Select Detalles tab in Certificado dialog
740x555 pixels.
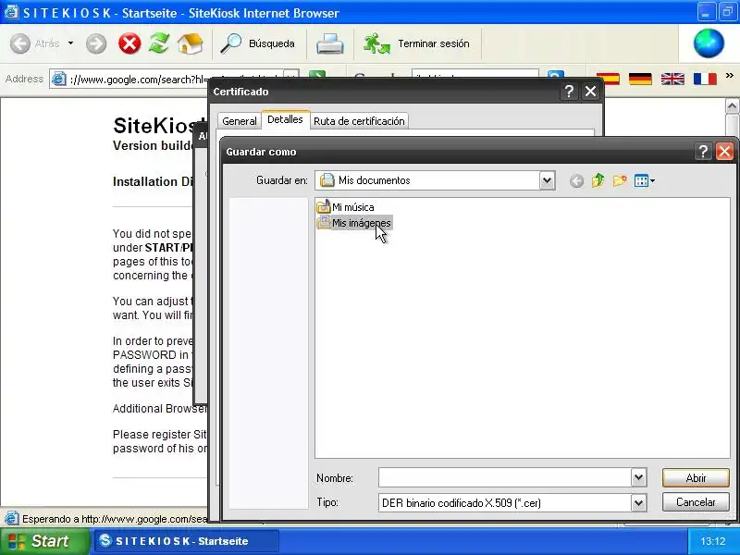[x=285, y=119]
